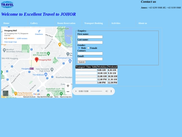The height and width of the screenshot is (137, 182).
Task: Open 6,989 reviews link
Action: [x=22, y=39]
